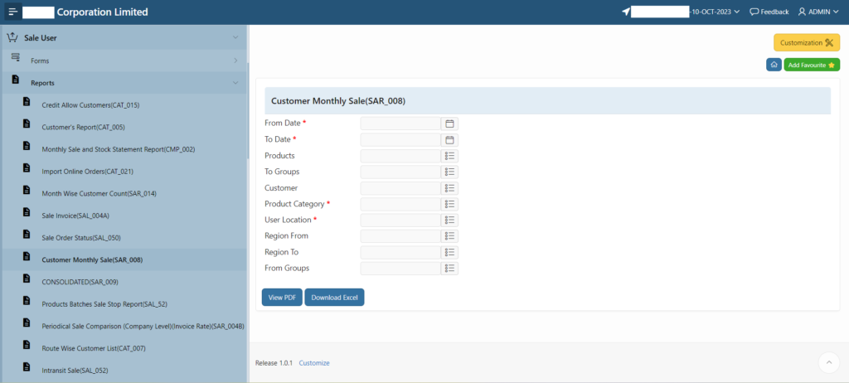849x383 pixels.
Task: Open the Products list selector icon
Action: (x=450, y=156)
